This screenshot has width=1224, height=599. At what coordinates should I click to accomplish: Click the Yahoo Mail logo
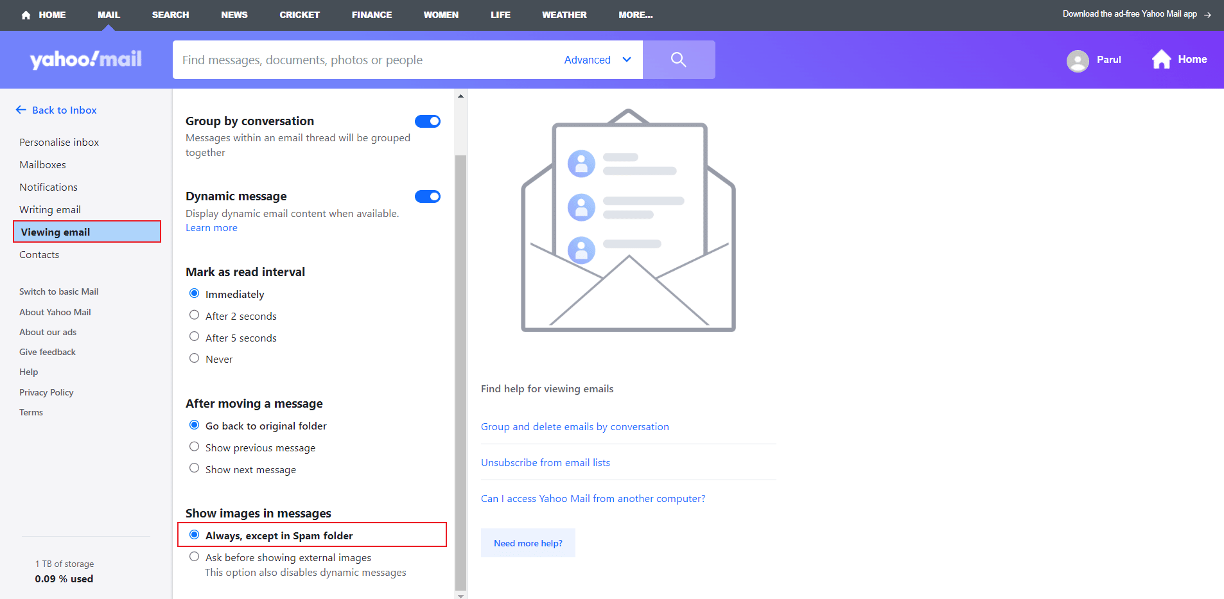(x=86, y=60)
